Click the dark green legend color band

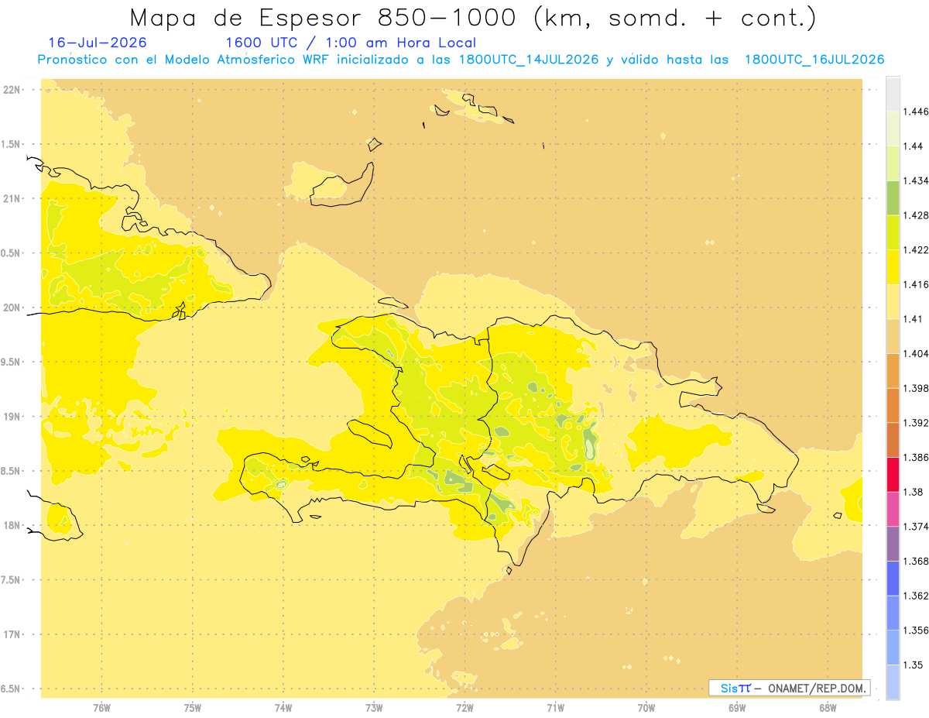[x=893, y=198]
